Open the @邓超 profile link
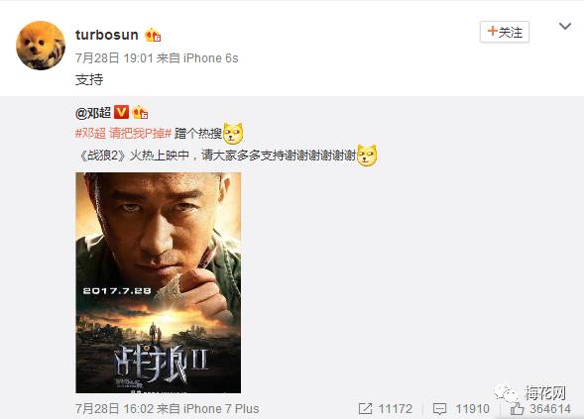The image size is (584, 419). (93, 112)
